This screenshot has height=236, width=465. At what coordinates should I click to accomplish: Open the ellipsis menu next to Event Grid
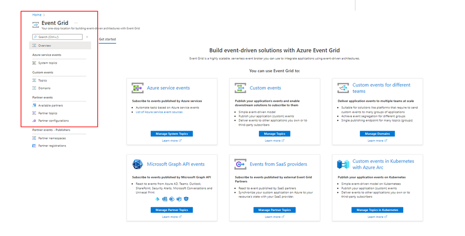click(76, 23)
